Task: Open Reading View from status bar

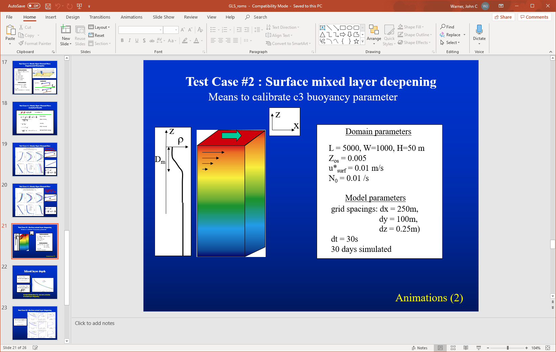Action: [466, 348]
